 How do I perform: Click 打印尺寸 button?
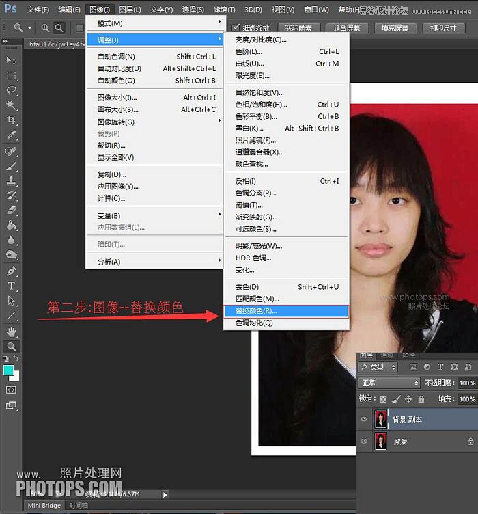pos(444,28)
